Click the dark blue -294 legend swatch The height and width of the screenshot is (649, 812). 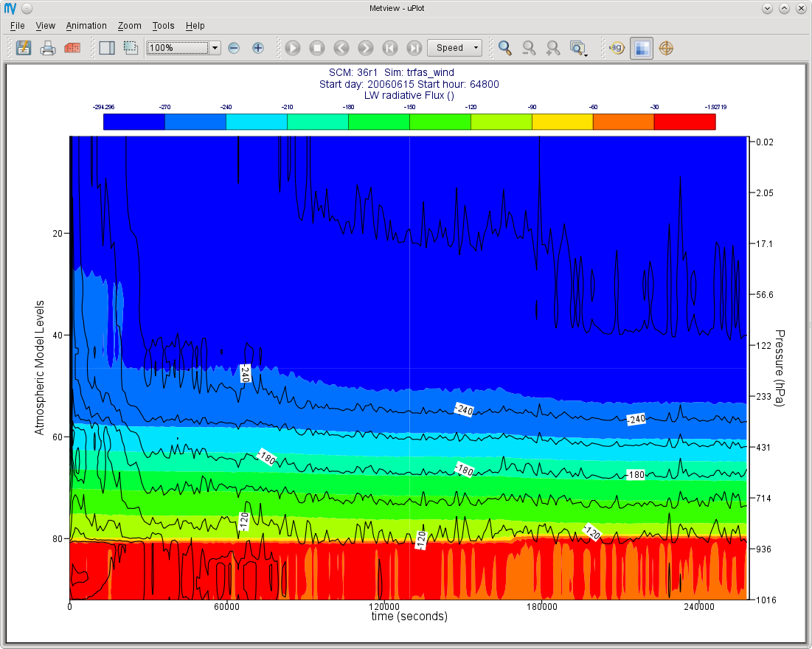tap(134, 122)
